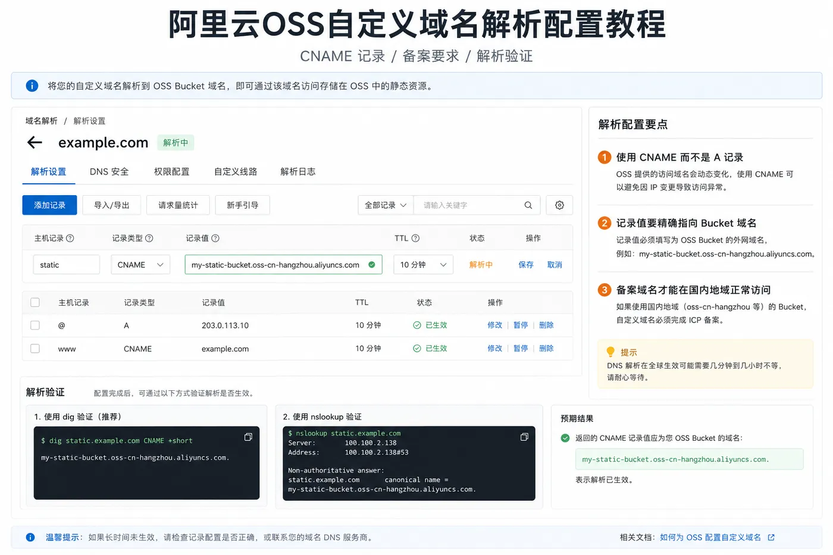Click the search magnifier icon
This screenshot has width=833, height=555.
(x=528, y=205)
